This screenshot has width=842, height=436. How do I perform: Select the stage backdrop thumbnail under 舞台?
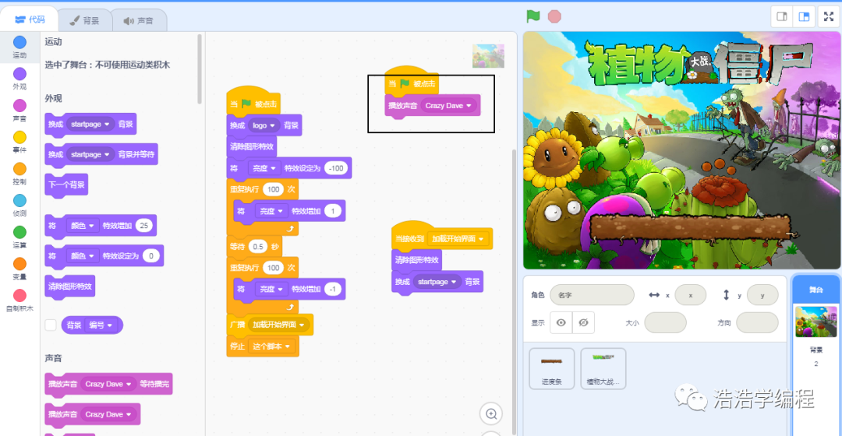815,322
